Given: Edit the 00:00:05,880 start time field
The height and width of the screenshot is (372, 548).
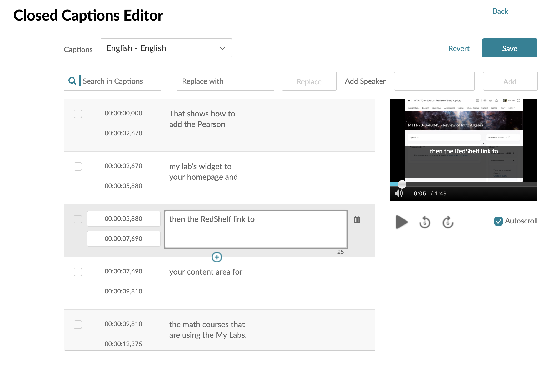Looking at the screenshot, I should (123, 219).
